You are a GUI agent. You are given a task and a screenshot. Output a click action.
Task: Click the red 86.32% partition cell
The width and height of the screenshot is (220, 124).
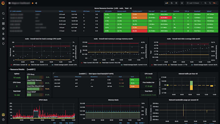click(x=139, y=31)
